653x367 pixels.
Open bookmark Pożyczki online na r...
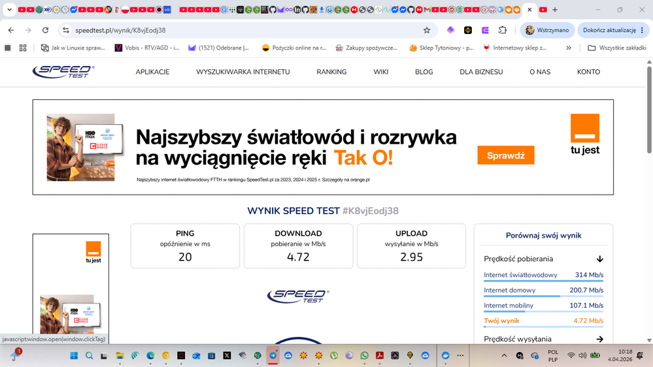[294, 48]
